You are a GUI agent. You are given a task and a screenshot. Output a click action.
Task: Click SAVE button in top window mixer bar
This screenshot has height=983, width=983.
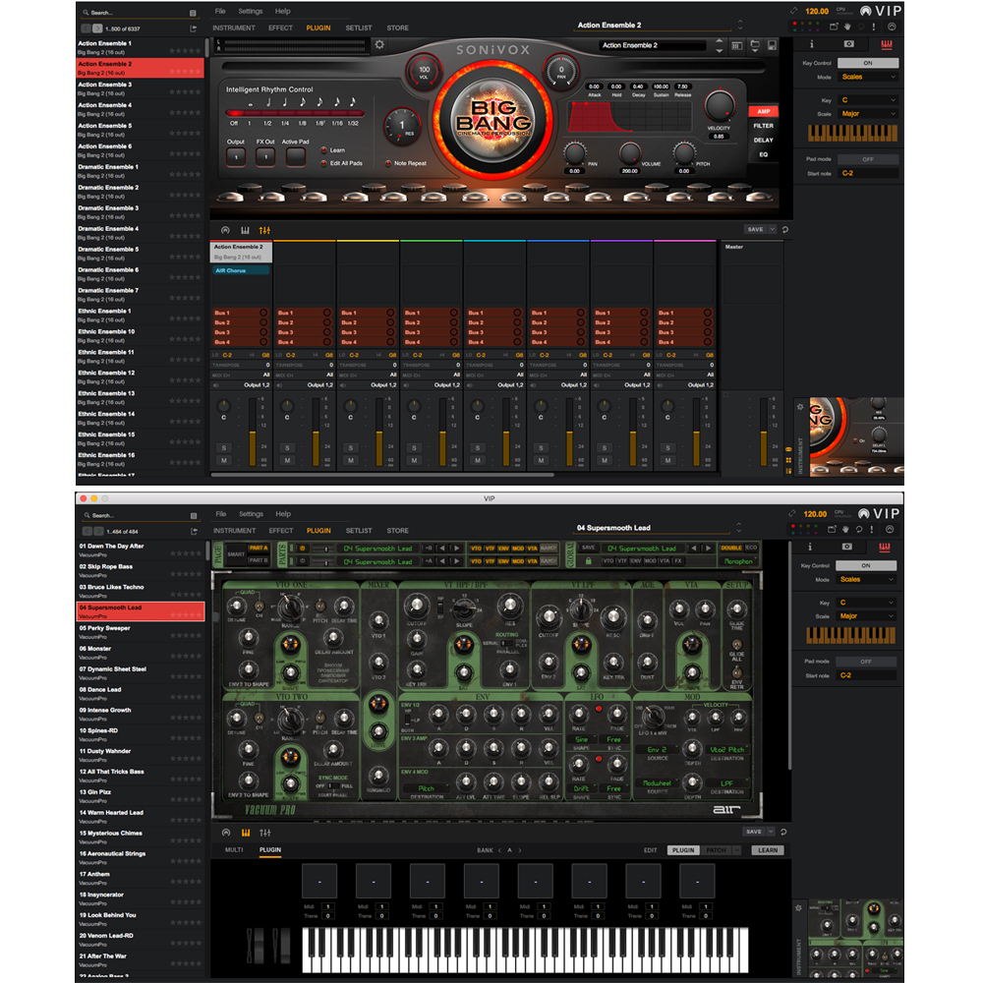click(755, 229)
